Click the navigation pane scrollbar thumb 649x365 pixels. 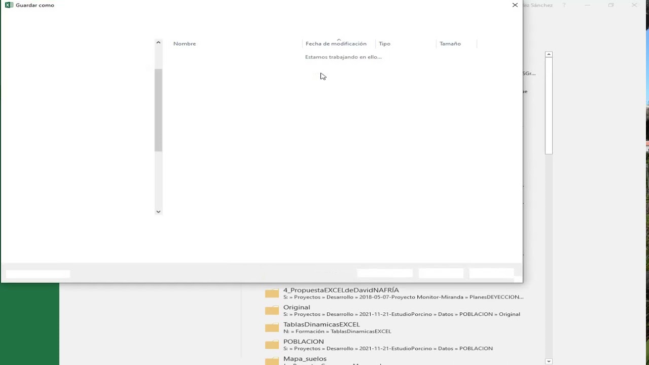coord(158,110)
